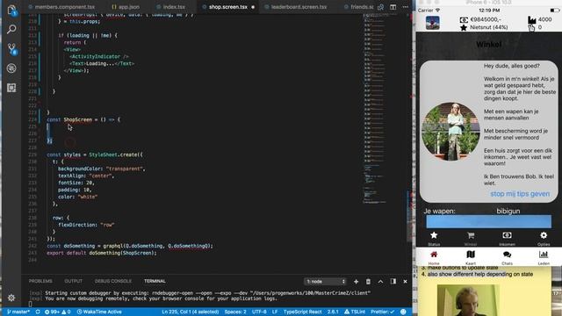This screenshot has width=562, height=316.
Task: Open errors and warnings count in status bar
Action: [x=58, y=312]
